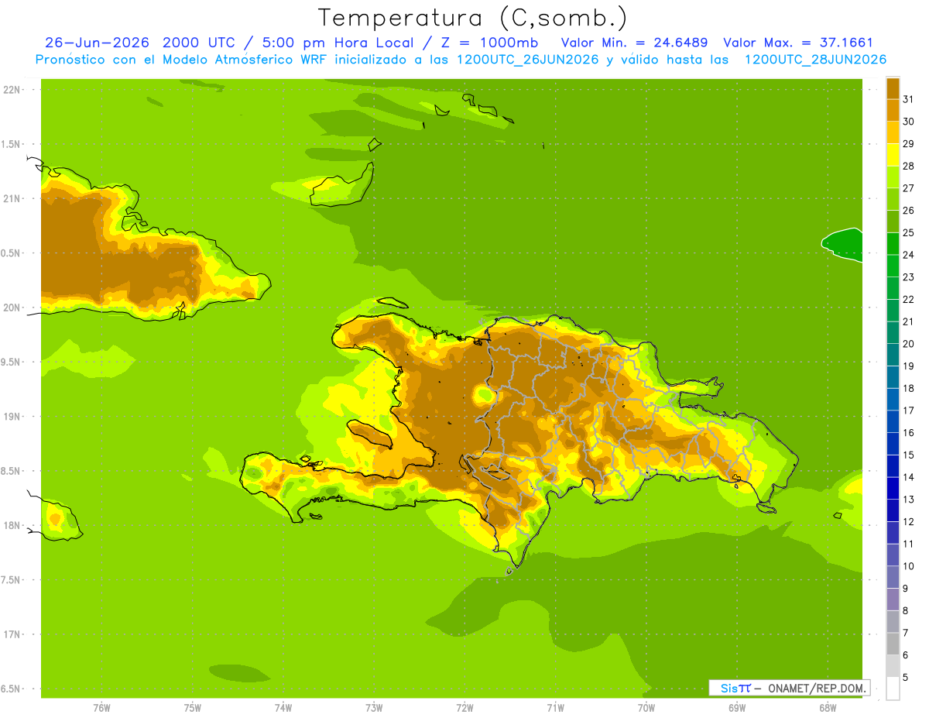
Task: Click the 76W longitude axis label
Action: pyautogui.click(x=101, y=708)
